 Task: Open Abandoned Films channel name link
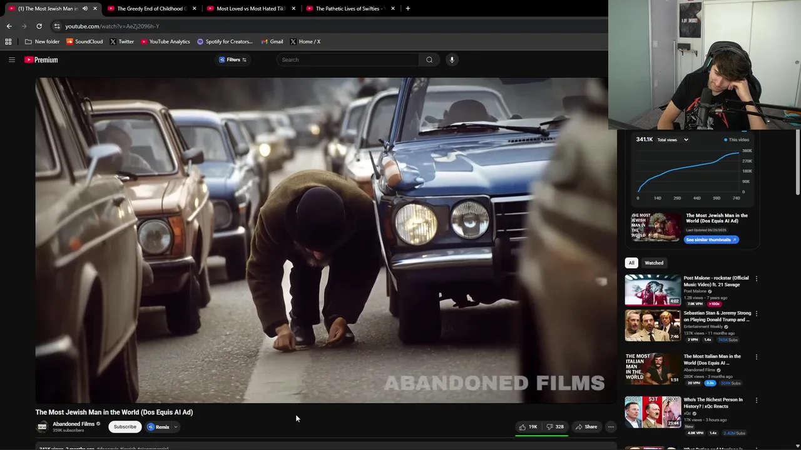pos(73,424)
